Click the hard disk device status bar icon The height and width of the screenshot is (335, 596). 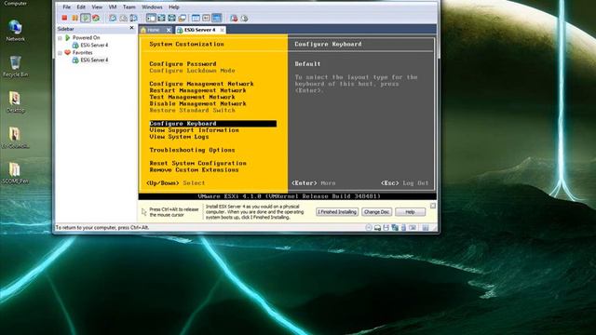point(377,228)
